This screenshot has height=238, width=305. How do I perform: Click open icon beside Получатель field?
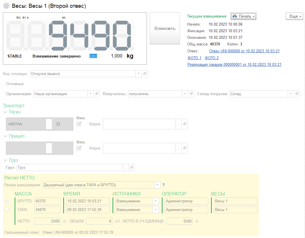[191, 94]
